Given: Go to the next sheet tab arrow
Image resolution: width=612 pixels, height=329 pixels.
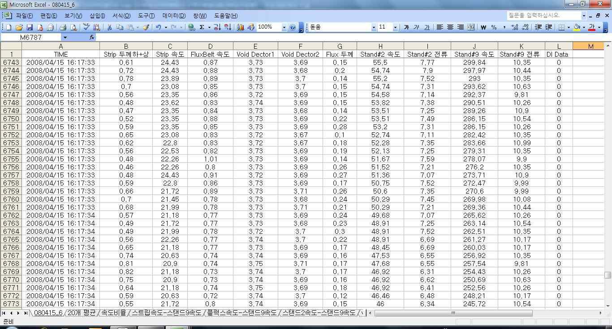Looking at the screenshot, I should click(x=18, y=313).
